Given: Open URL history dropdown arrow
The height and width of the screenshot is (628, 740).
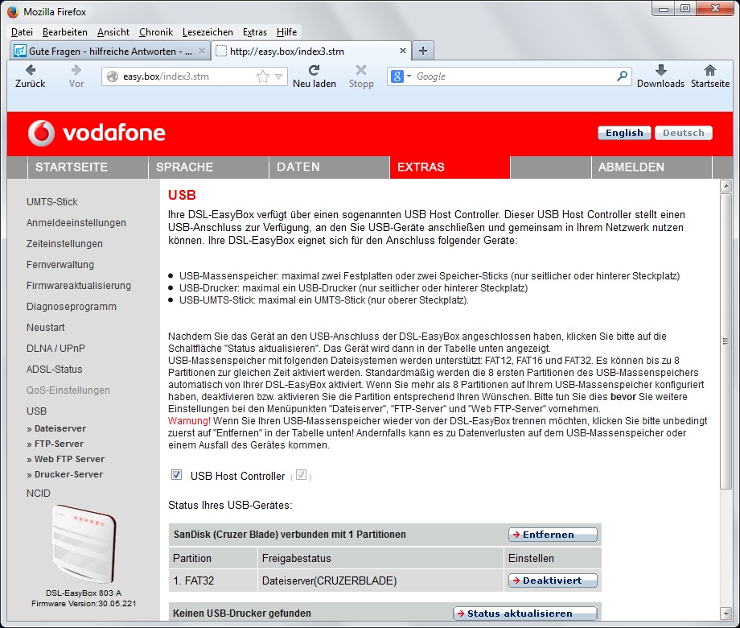Looking at the screenshot, I should pyautogui.click(x=278, y=76).
